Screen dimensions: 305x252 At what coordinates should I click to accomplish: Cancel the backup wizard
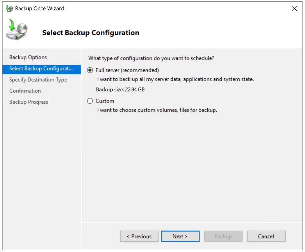click(266, 236)
